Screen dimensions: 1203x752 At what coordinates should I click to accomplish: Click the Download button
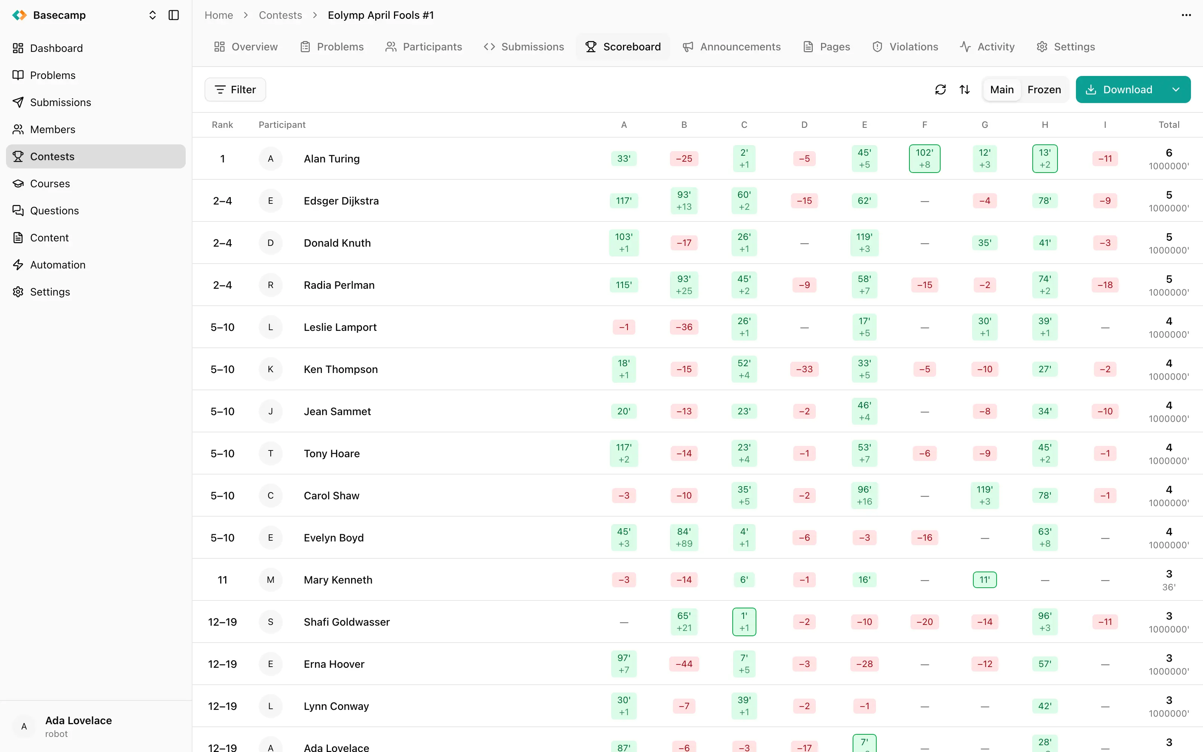point(1119,89)
